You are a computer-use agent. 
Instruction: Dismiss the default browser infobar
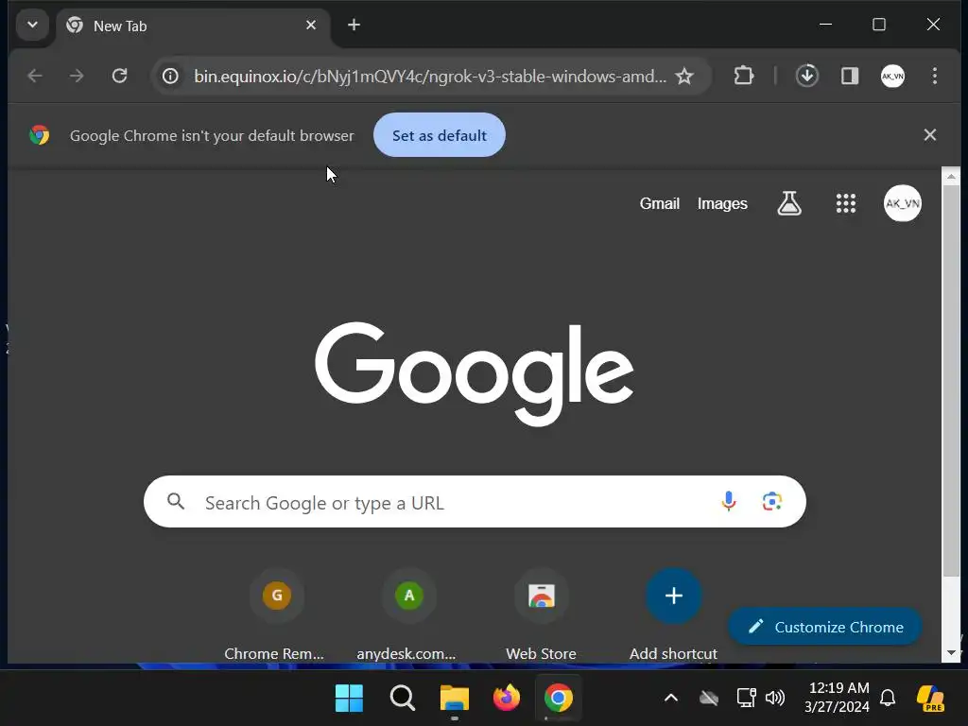(x=930, y=135)
